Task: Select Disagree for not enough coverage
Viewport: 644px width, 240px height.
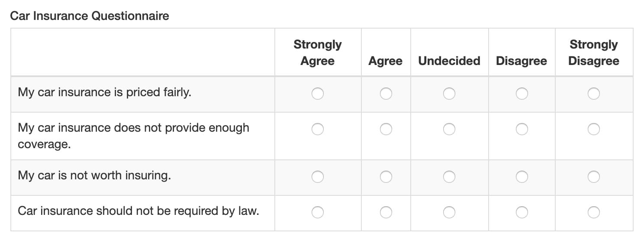Action: tap(522, 129)
